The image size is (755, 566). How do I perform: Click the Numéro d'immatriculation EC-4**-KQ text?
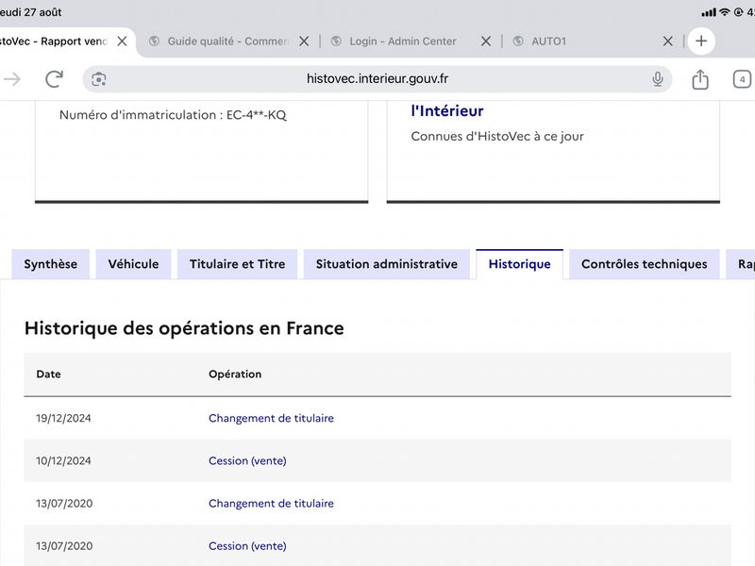pyautogui.click(x=173, y=115)
